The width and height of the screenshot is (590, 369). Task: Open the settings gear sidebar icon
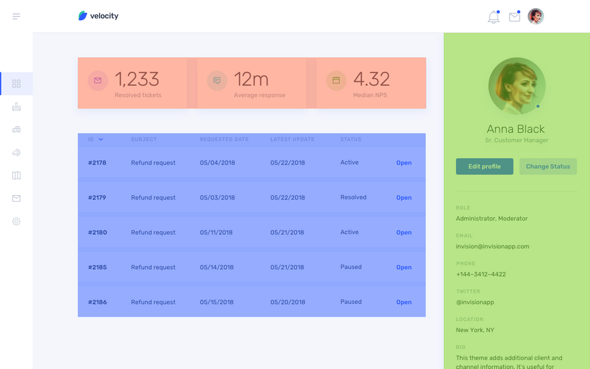click(x=16, y=221)
